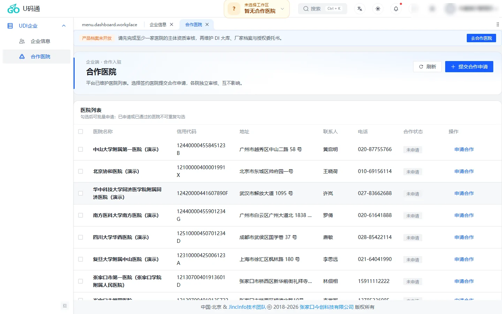
Task: Click the UDI企业 sidebar list icon
Action: pos(10,26)
